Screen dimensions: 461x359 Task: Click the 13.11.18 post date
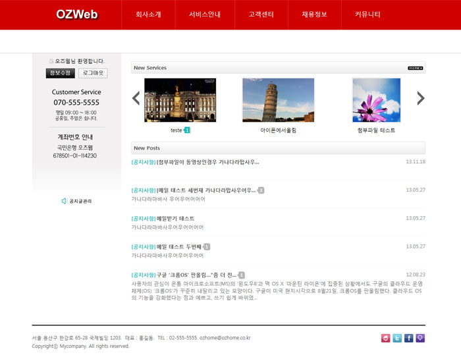point(416,161)
